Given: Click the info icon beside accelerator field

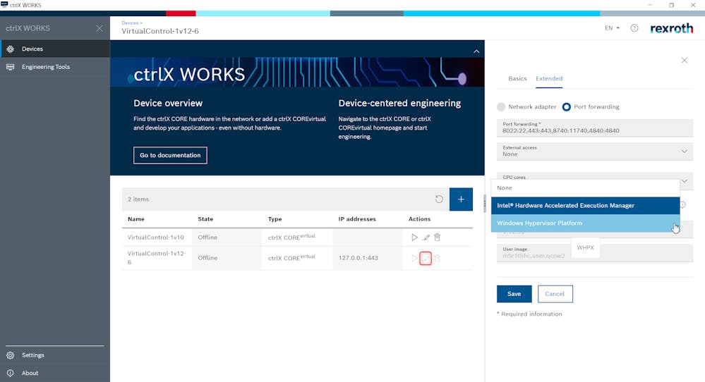Looking at the screenshot, I should 683,204.
